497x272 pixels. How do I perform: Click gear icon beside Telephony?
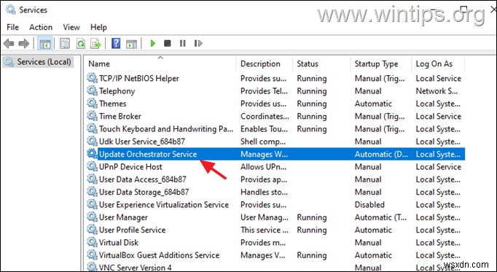(92, 90)
